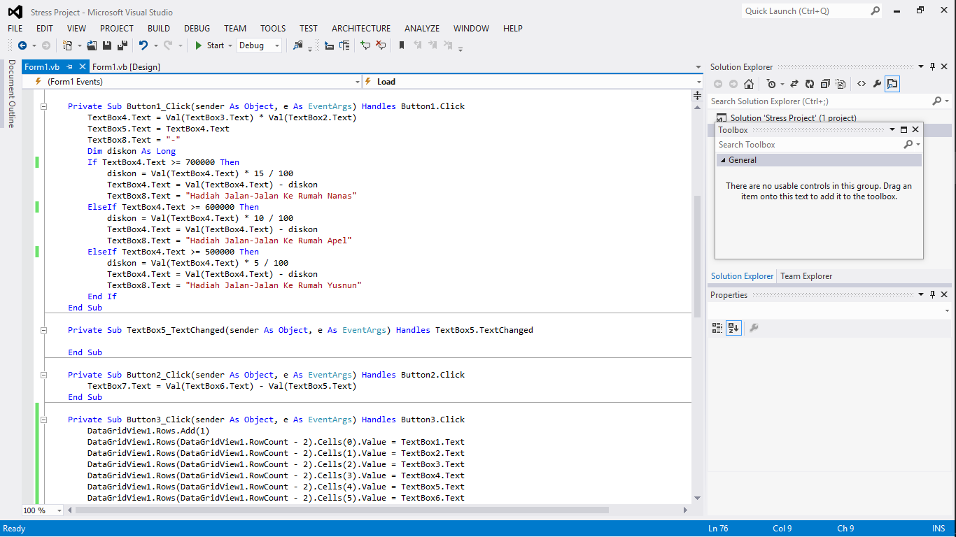Switch to the Form1.vb [Design] tab
The width and height of the screenshot is (956, 537).
[x=126, y=67]
